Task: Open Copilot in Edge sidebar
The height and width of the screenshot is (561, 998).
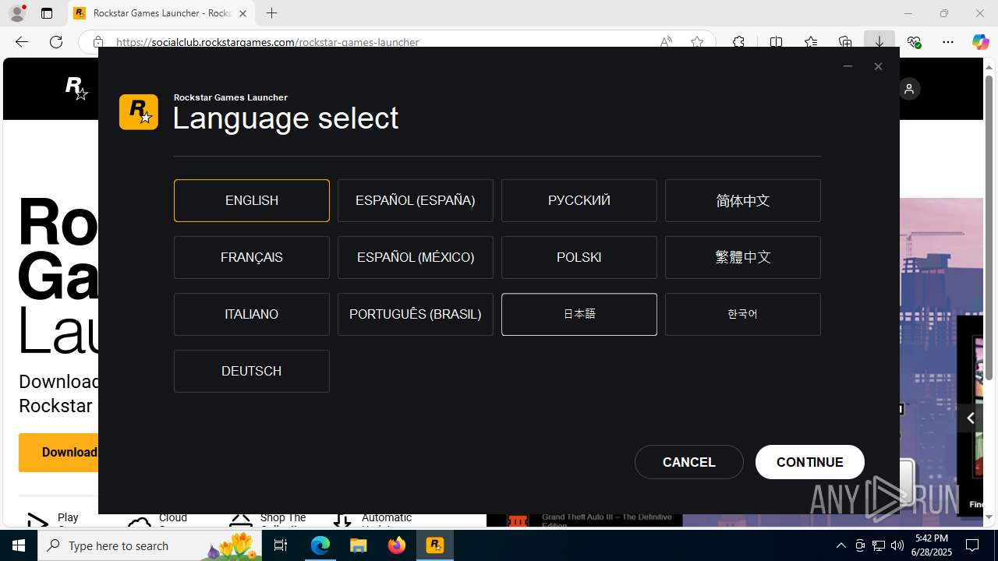Action: pos(980,42)
